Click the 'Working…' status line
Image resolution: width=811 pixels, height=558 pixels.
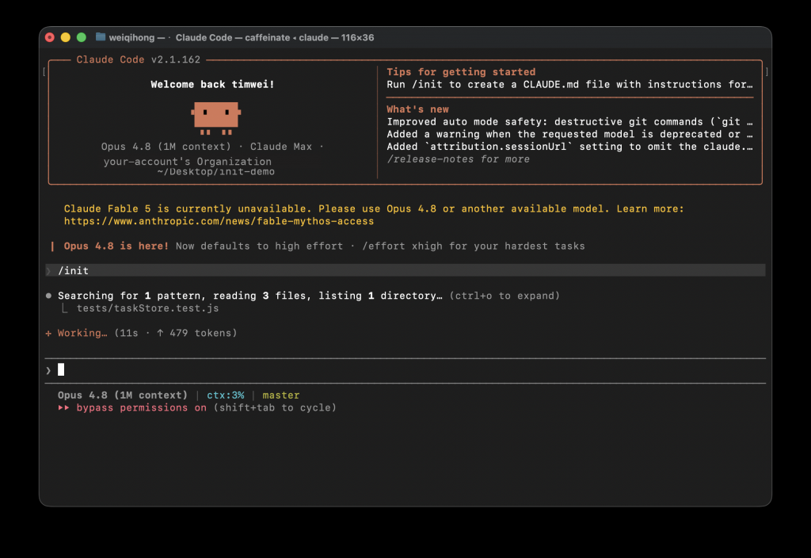click(x=141, y=333)
